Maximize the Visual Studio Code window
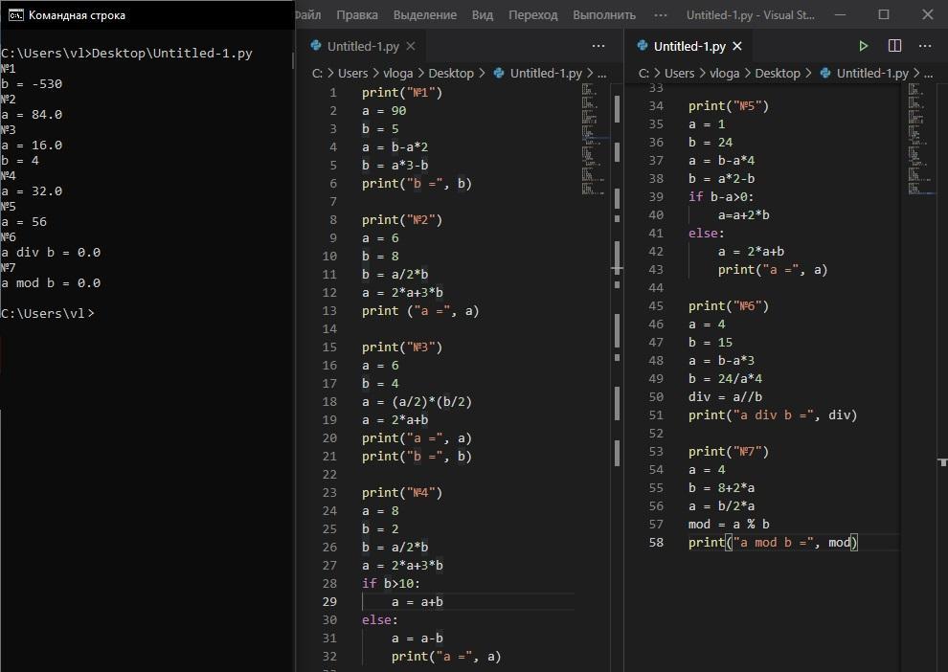 (x=883, y=15)
